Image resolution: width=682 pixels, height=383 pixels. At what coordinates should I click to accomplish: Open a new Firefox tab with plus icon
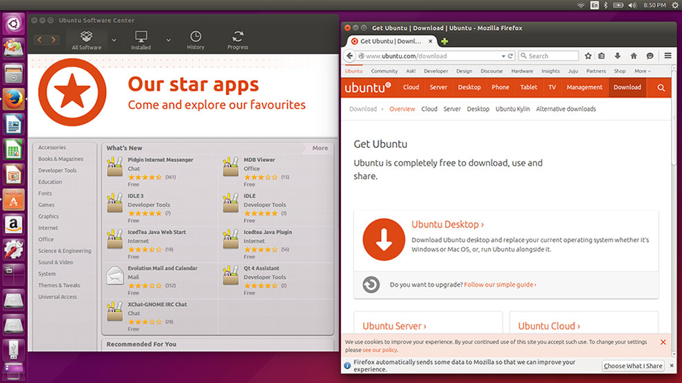coord(444,41)
